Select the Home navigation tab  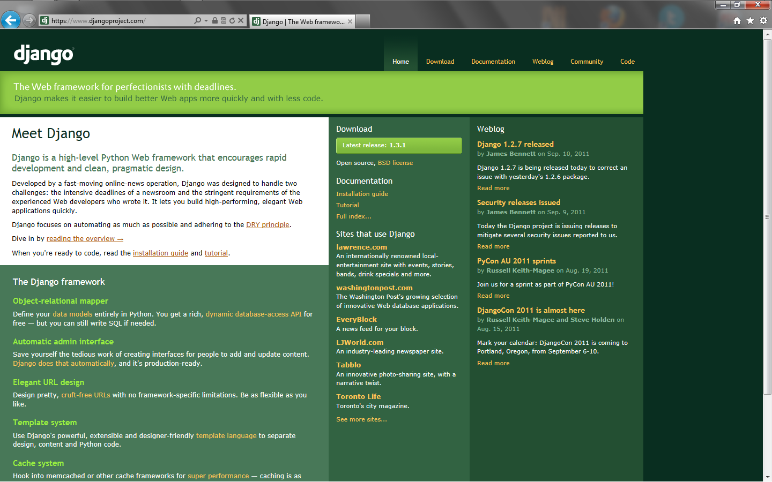(400, 62)
